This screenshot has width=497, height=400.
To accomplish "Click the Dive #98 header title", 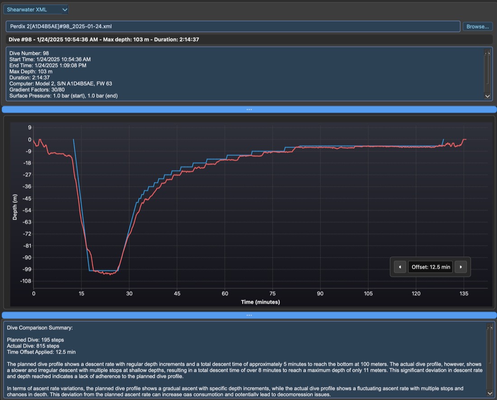I will point(103,40).
